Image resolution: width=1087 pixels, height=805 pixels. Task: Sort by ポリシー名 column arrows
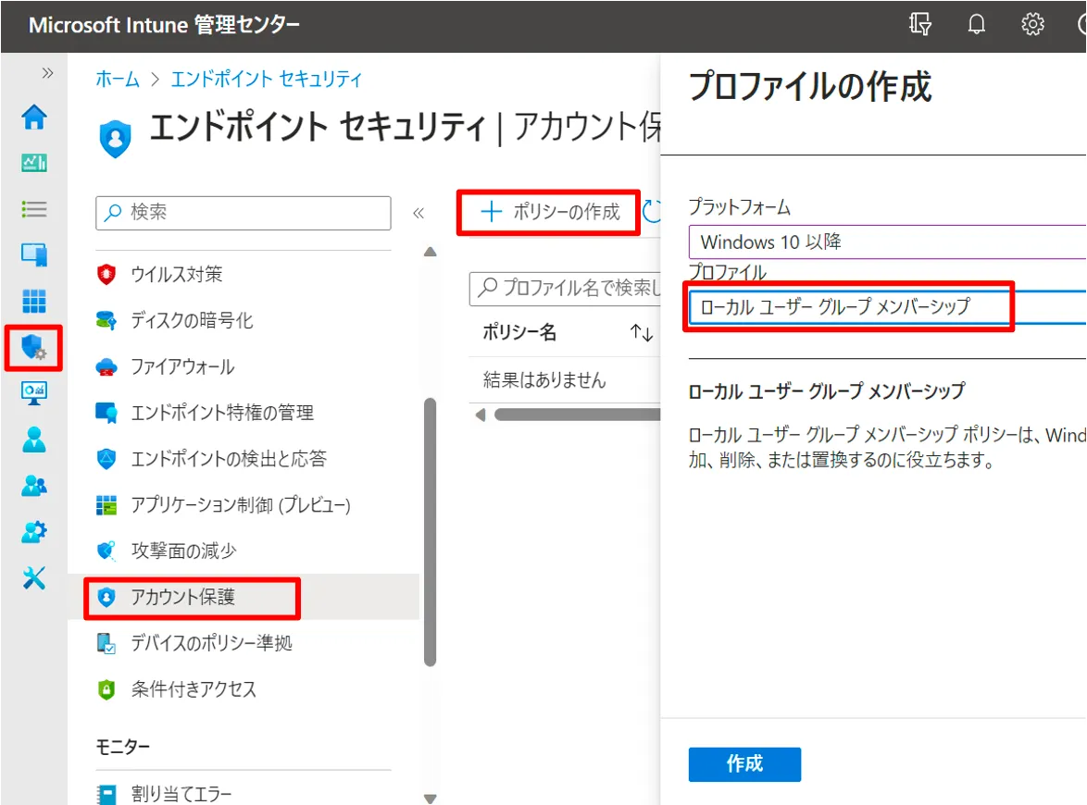coord(642,333)
